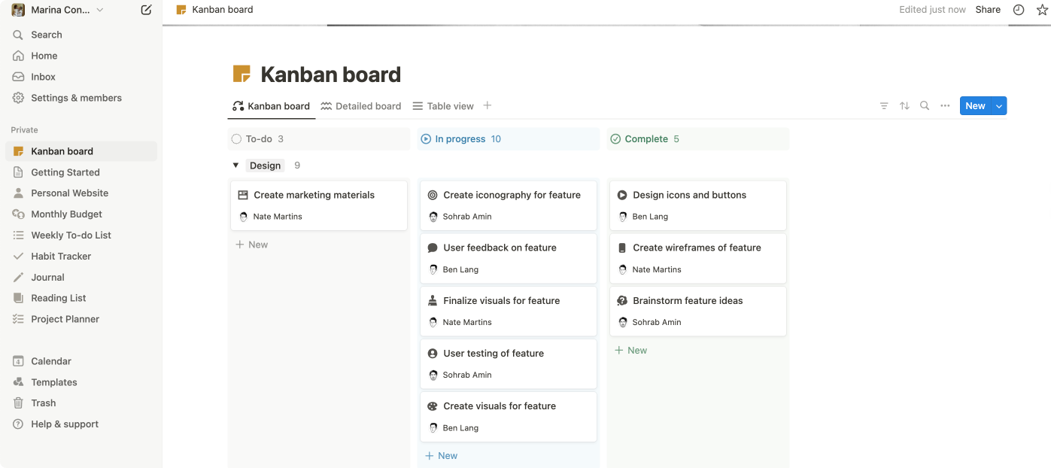Open the workspace switcher chevron
Screen dimensions: 1051x468
pyautogui.click(x=100, y=10)
